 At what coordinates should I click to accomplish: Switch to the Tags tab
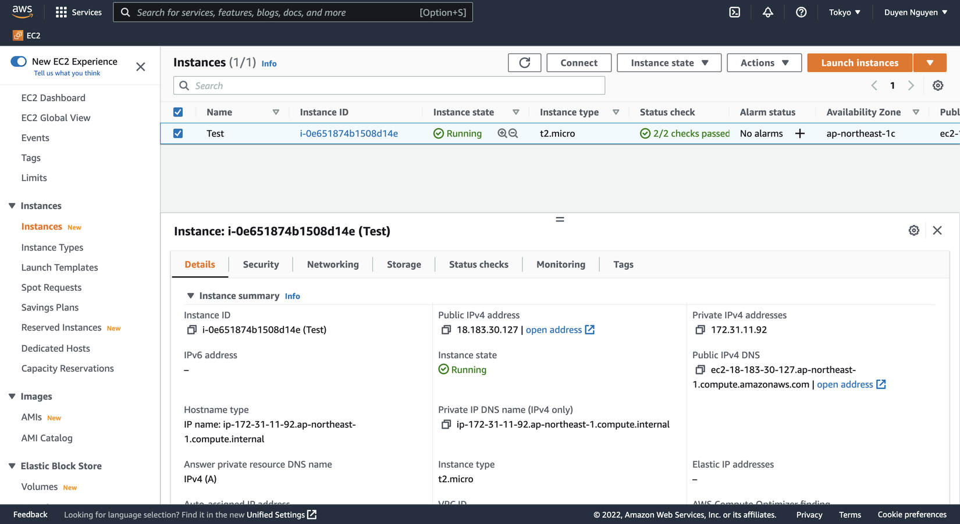623,265
